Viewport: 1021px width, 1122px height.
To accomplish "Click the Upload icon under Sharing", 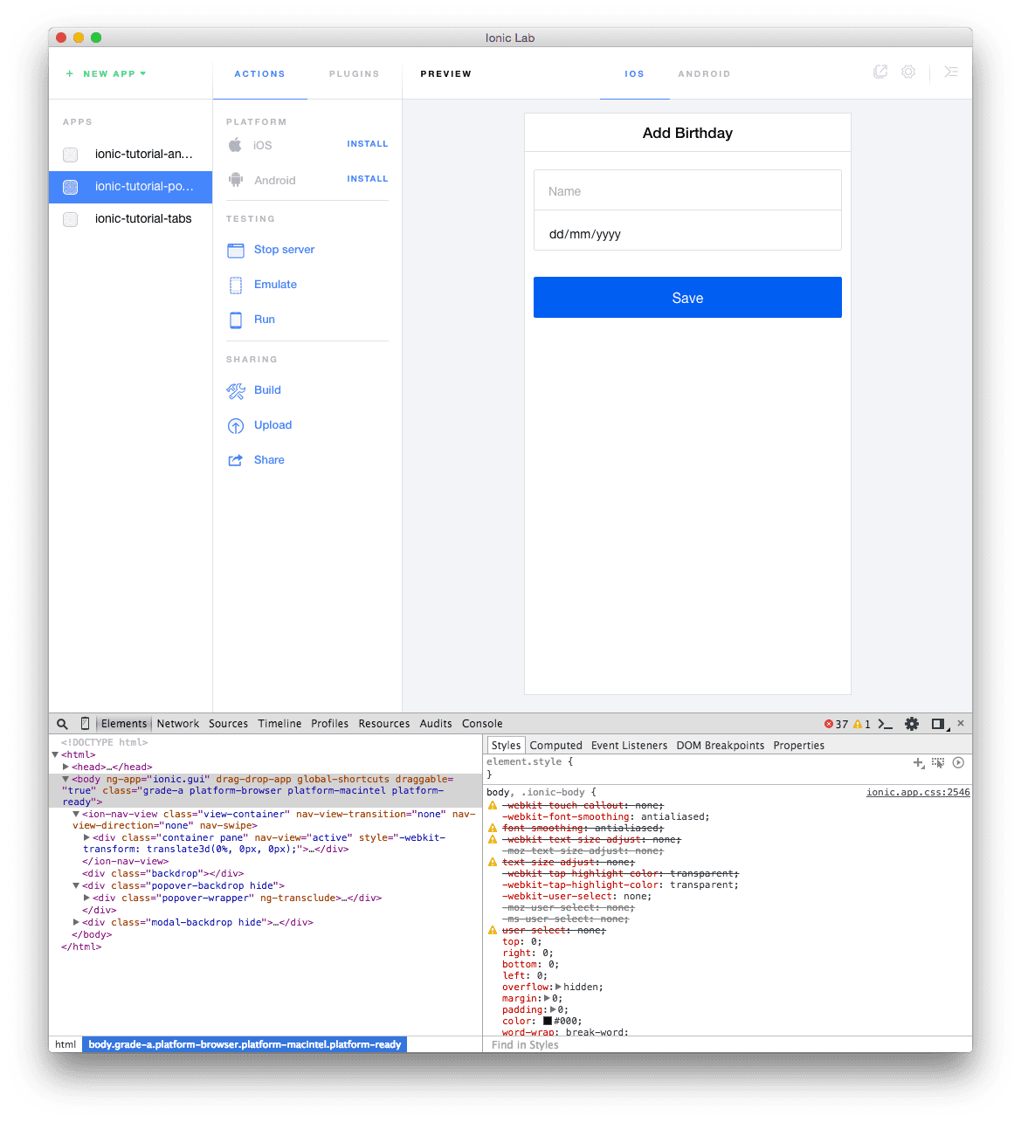I will 236,425.
